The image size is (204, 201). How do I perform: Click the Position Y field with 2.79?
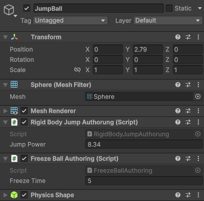(148, 49)
